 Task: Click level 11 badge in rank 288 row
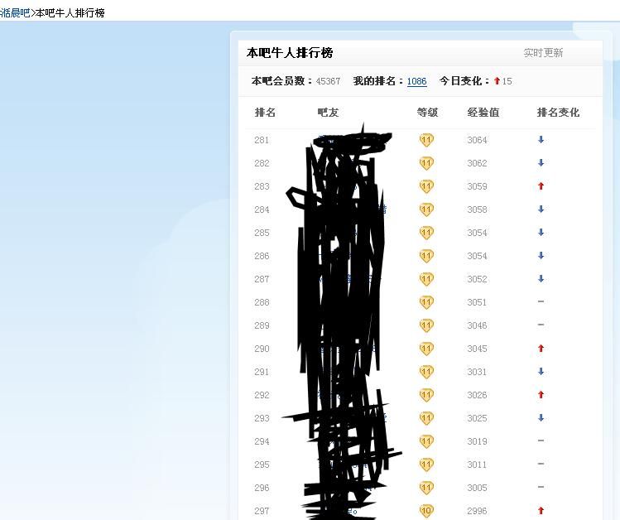(426, 302)
